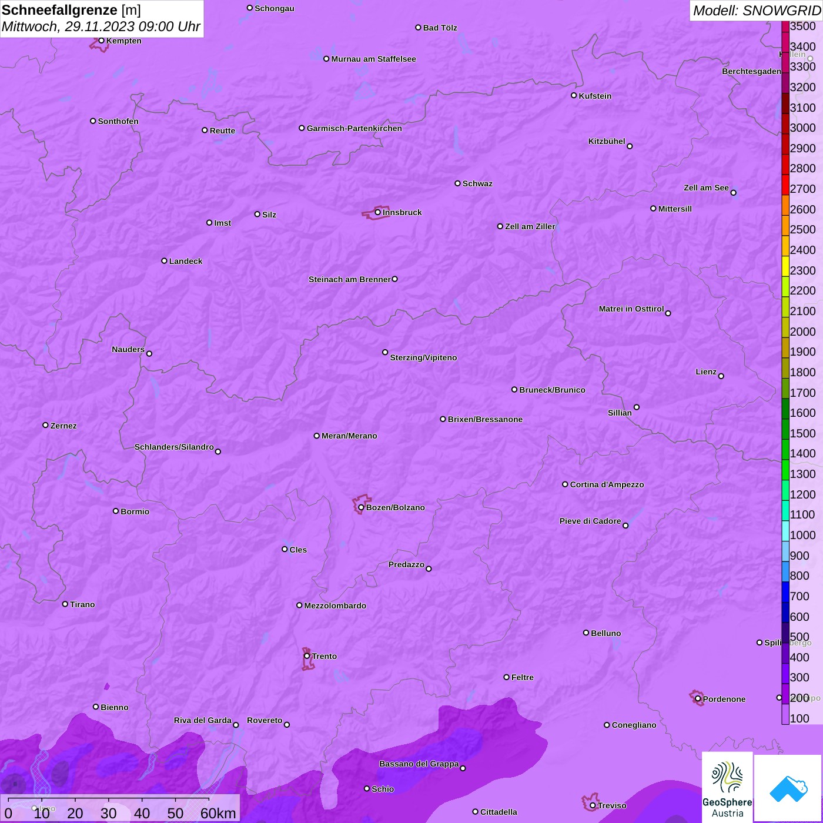
Task: Click the 'Pieve di Cadore' label
Action: click(590, 521)
